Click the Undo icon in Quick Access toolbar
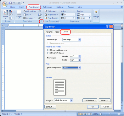This screenshot has height=116, width=124. click(x=14, y=3)
